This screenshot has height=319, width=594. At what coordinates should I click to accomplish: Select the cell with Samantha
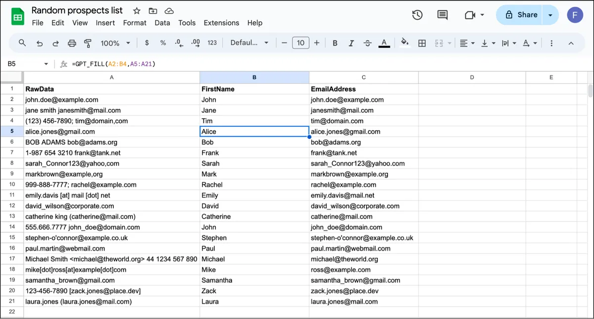(254, 280)
